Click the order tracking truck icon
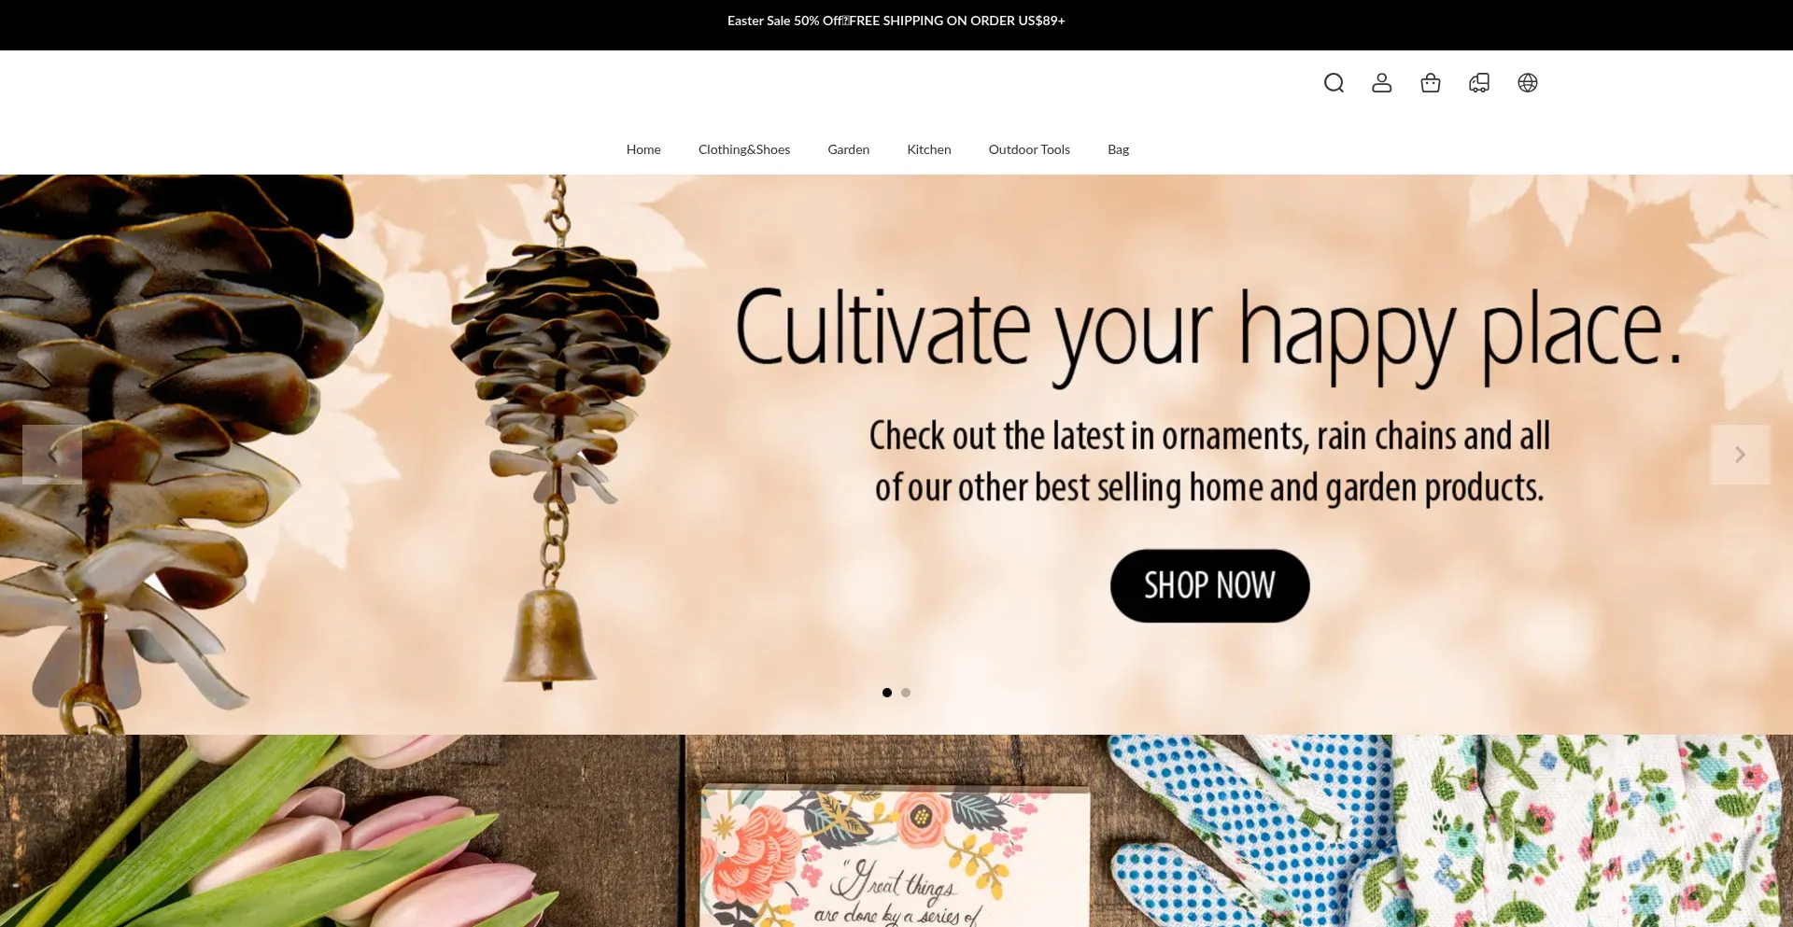Image resolution: width=1793 pixels, height=927 pixels. pos(1479,83)
